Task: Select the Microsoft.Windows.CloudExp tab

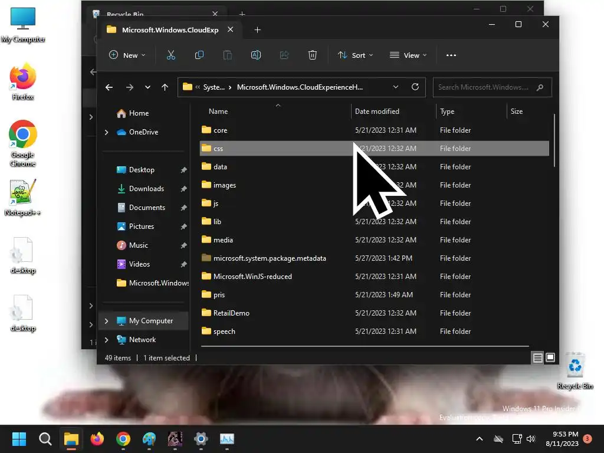Action: click(x=170, y=29)
